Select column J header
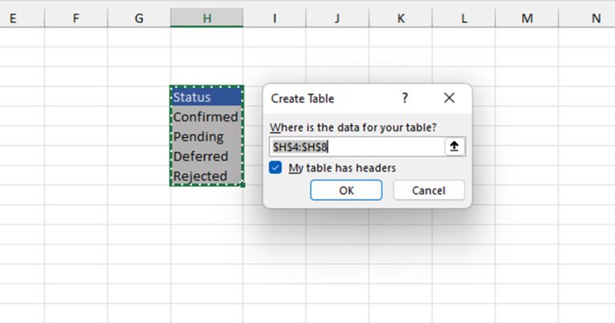 pyautogui.click(x=337, y=18)
